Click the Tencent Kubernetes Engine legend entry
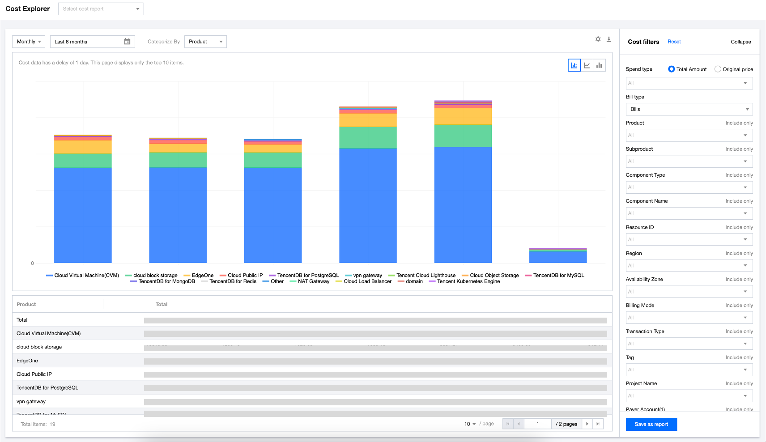766x442 pixels. (x=464, y=281)
